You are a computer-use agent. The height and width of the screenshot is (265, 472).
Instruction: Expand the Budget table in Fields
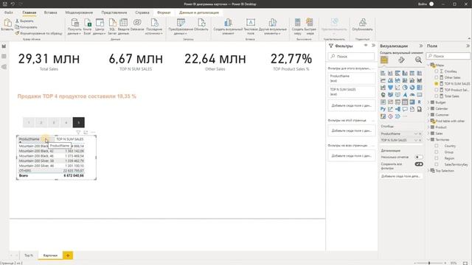(428, 102)
